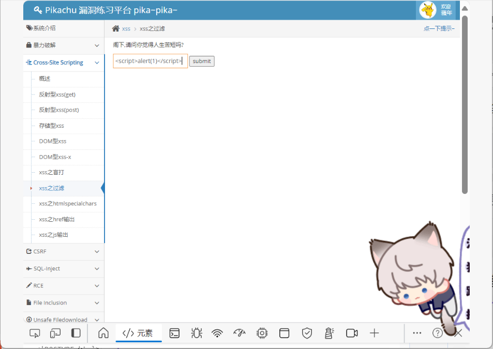Click 点一下提示 hint link

click(439, 28)
